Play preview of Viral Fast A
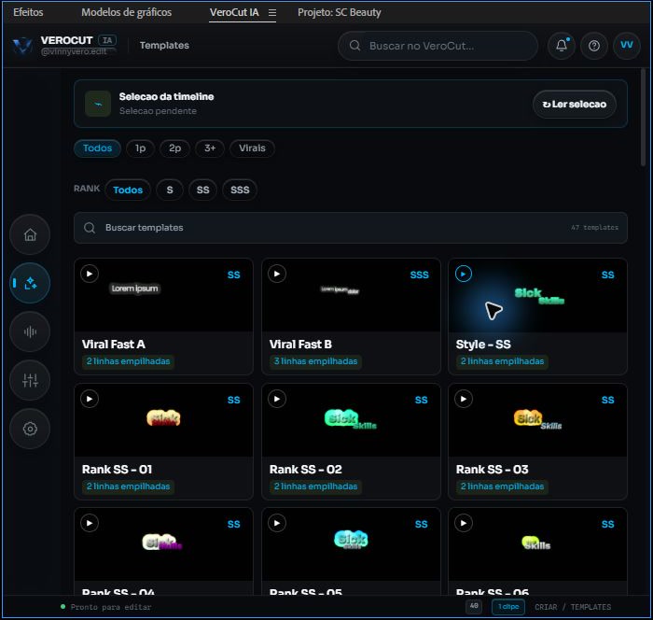Image resolution: width=653 pixels, height=620 pixels. (x=90, y=274)
